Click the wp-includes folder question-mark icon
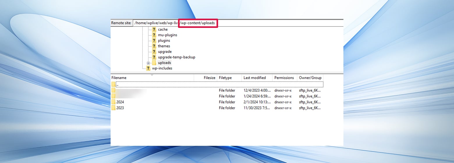454x163 pixels. [x=148, y=68]
